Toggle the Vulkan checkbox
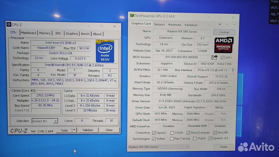The height and width of the screenshot is (157, 279). pos(154,139)
